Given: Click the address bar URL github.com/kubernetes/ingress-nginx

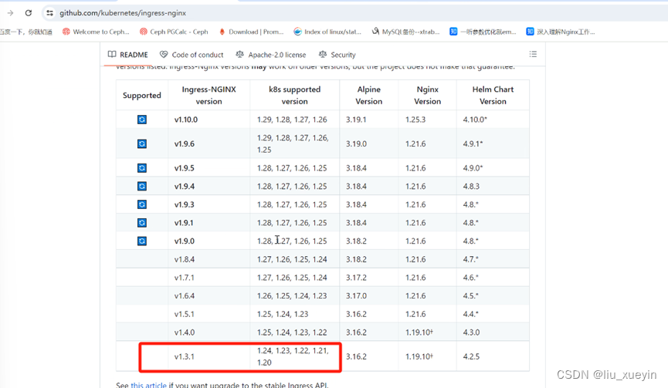Looking at the screenshot, I should click(123, 13).
